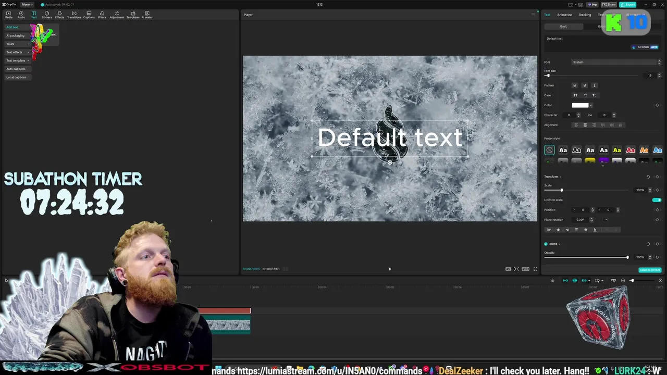Viewport: 667px width, 375px height.
Task: Open the Font System dropdown
Action: tap(616, 63)
